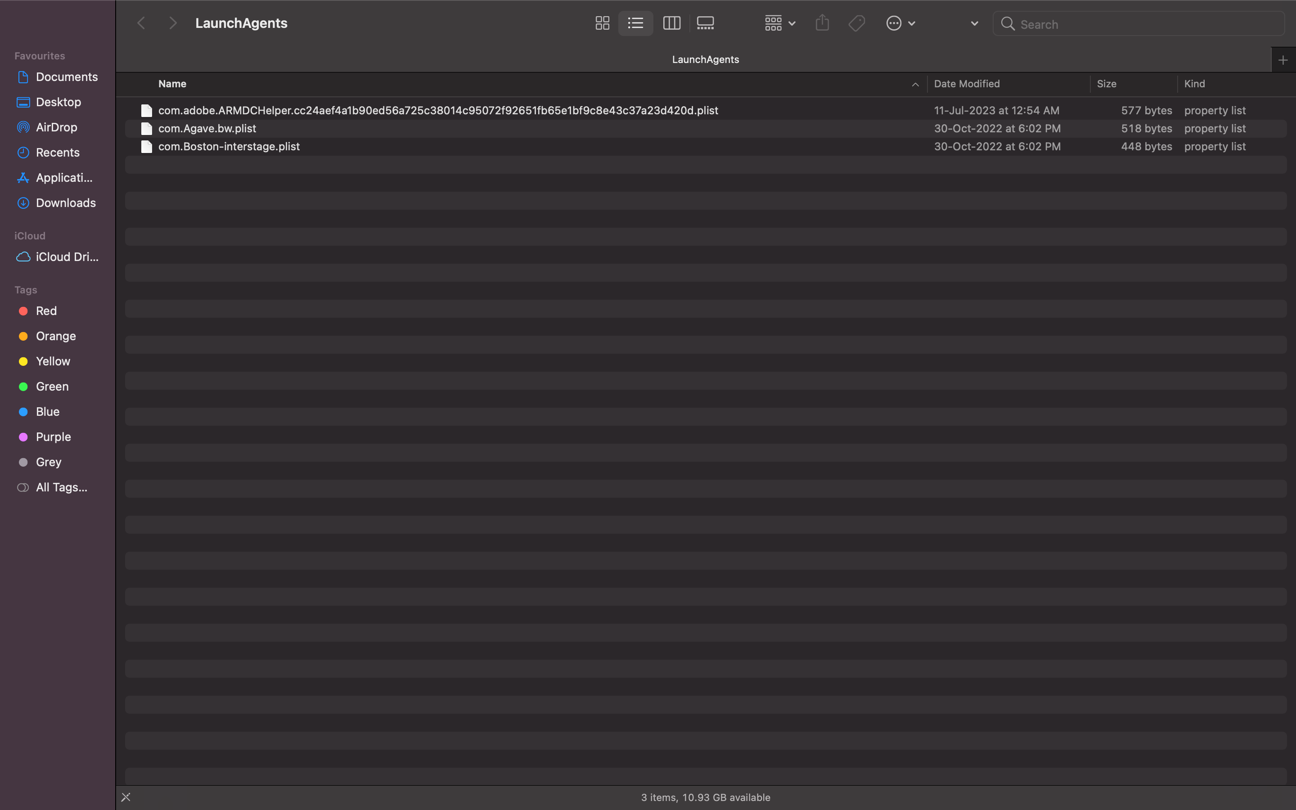The height and width of the screenshot is (810, 1296).
Task: Open AirDrop in sidebar
Action: click(56, 127)
